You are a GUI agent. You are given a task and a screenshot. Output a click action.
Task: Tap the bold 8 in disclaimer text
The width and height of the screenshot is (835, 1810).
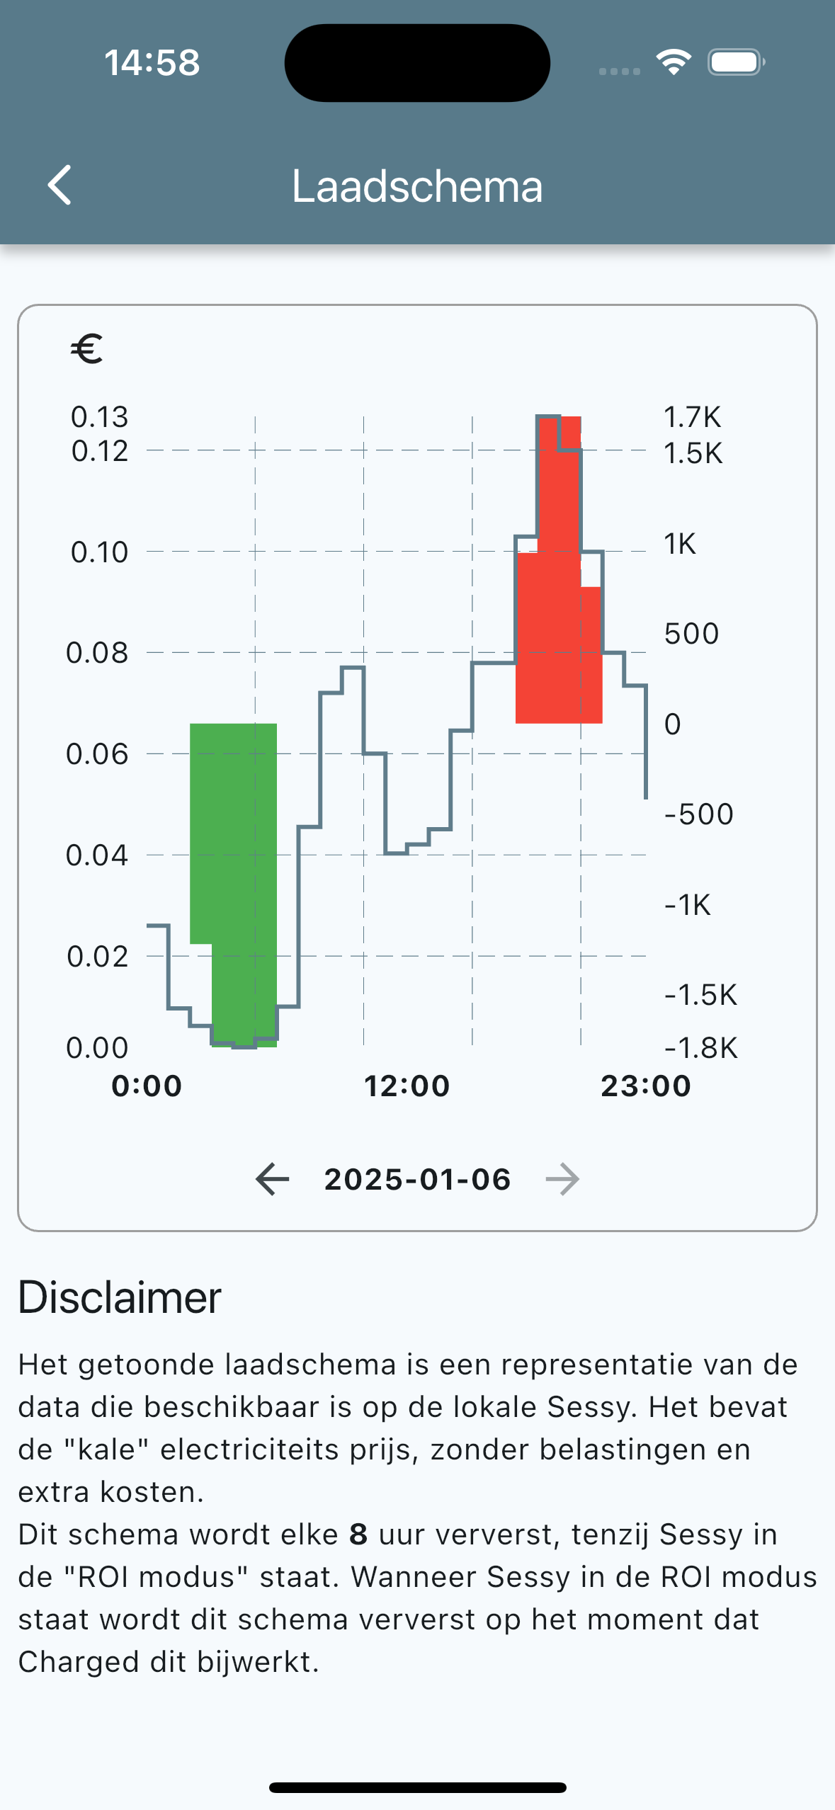tap(358, 1535)
